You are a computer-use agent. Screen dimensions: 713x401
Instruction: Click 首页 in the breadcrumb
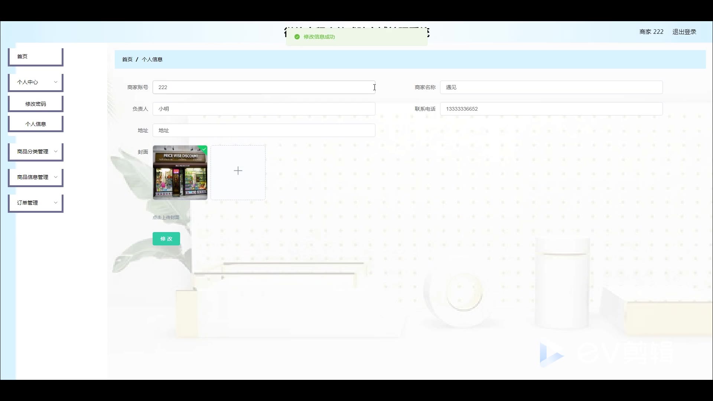pyautogui.click(x=127, y=59)
